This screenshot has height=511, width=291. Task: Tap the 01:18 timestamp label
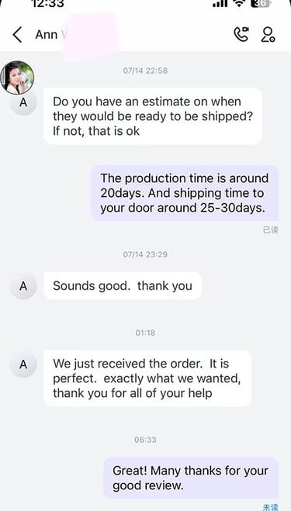[145, 333]
